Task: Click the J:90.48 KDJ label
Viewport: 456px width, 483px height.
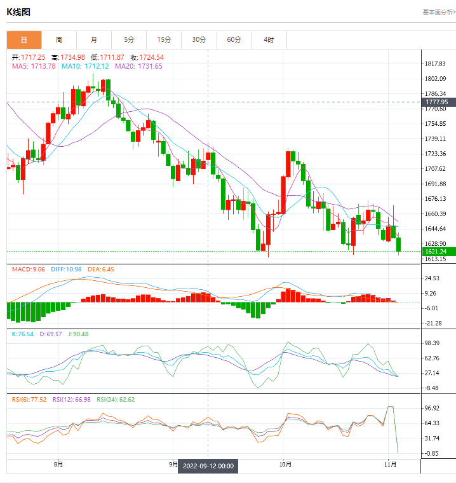Action: [x=78, y=334]
